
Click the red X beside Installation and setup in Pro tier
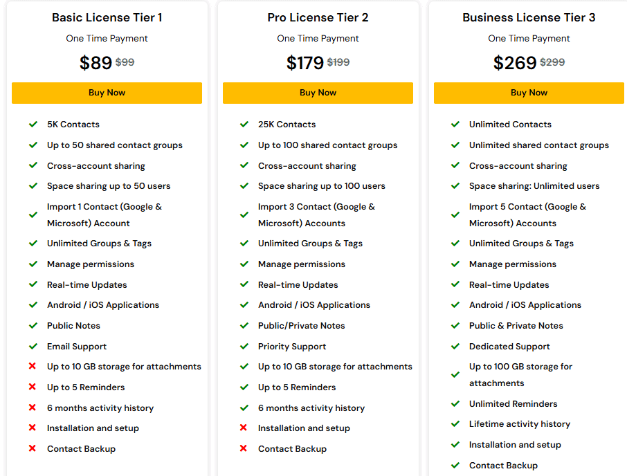(x=244, y=428)
